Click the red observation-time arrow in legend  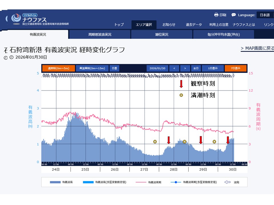coord(181,84)
